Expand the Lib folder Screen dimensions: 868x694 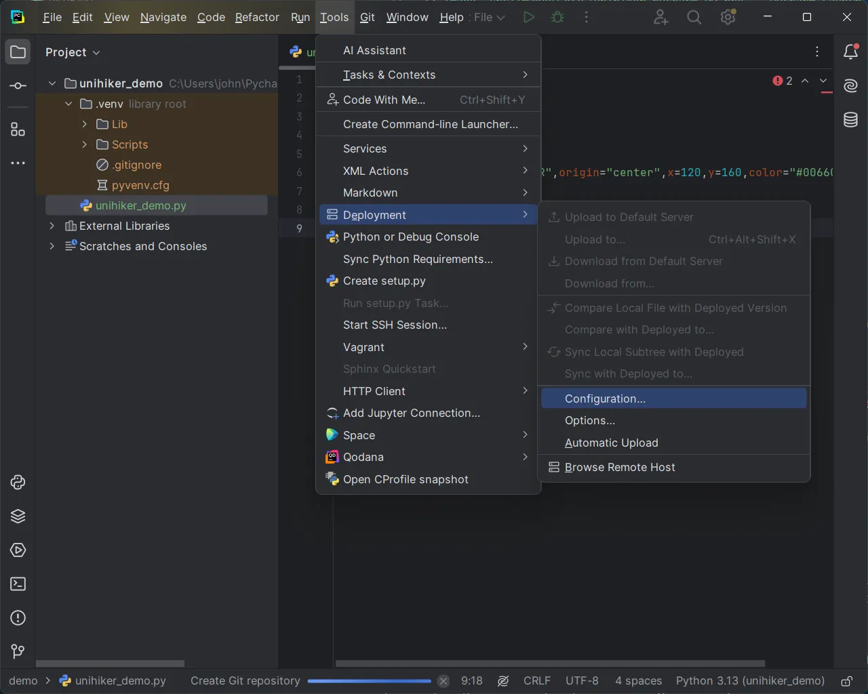click(85, 124)
